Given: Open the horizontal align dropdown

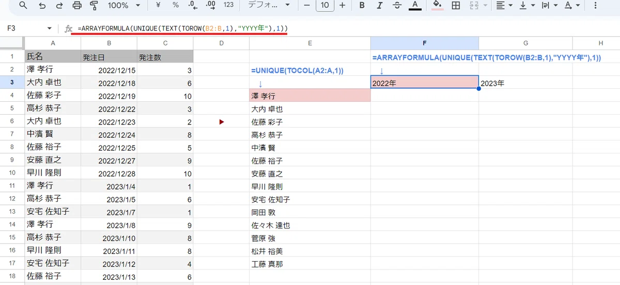Looking at the screenshot, I should coord(504,6).
